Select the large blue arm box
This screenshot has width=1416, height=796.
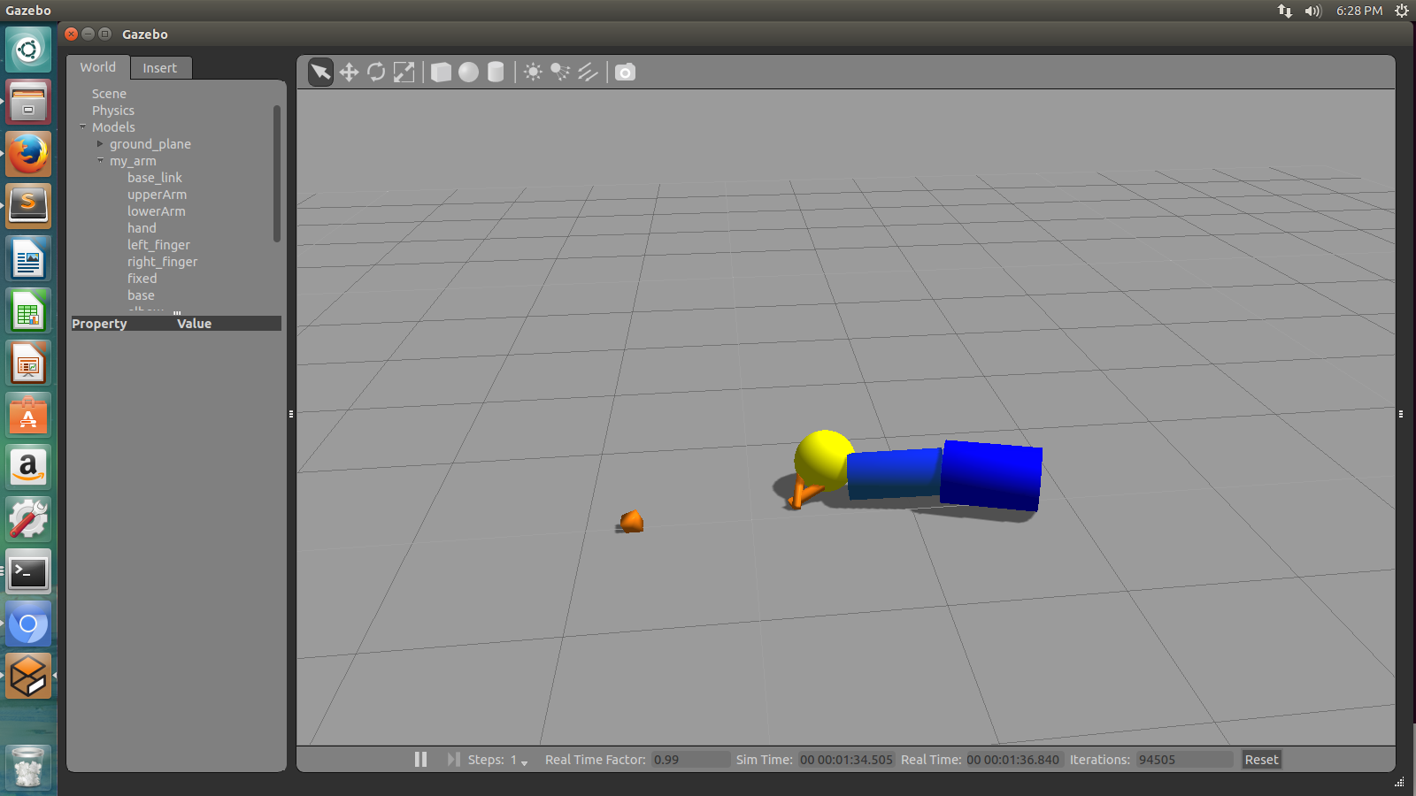(x=990, y=475)
